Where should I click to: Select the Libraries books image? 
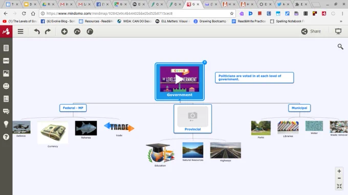(x=288, y=127)
